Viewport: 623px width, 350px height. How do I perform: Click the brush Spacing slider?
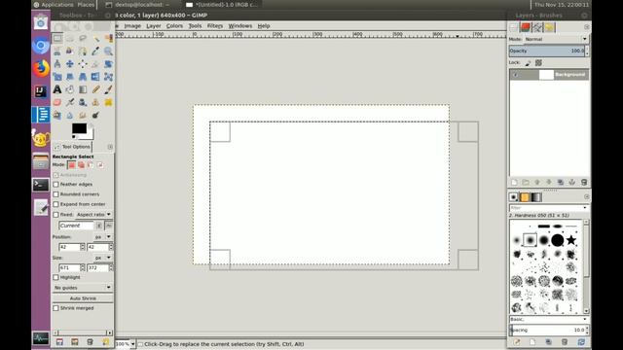[547, 331]
